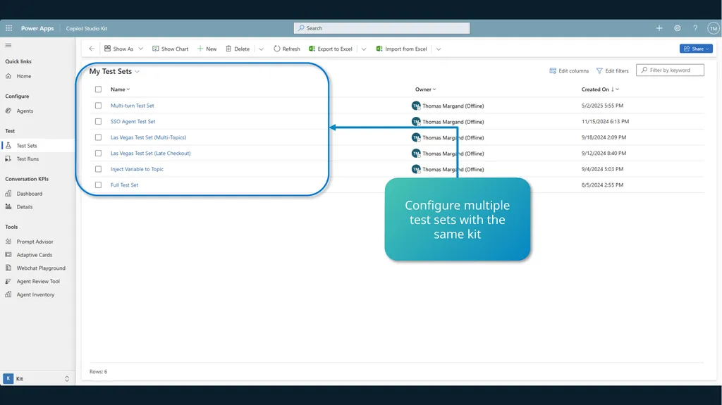Open Las Vegas Test Set (Late Checkout)
722x405 pixels.
click(x=151, y=154)
